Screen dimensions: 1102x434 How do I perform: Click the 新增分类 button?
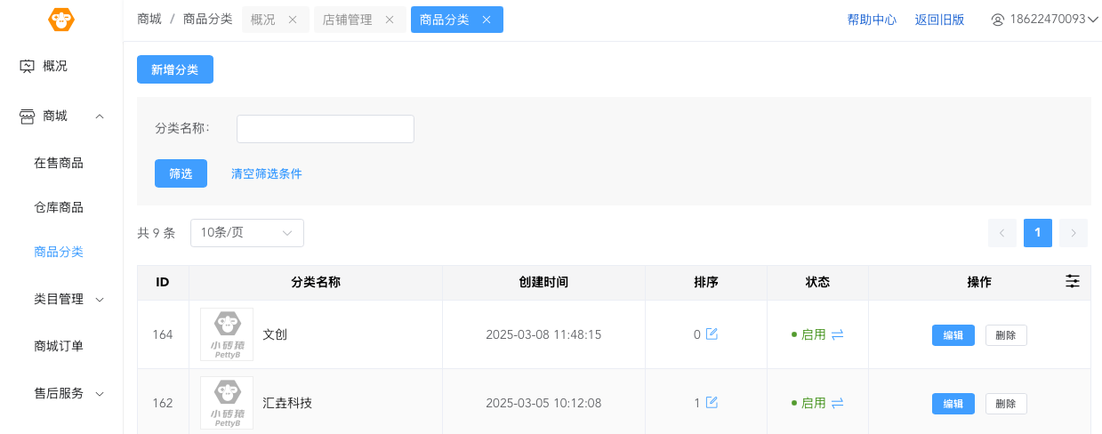coord(175,69)
